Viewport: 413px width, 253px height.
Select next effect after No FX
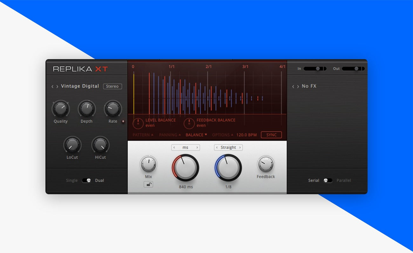coord(298,86)
